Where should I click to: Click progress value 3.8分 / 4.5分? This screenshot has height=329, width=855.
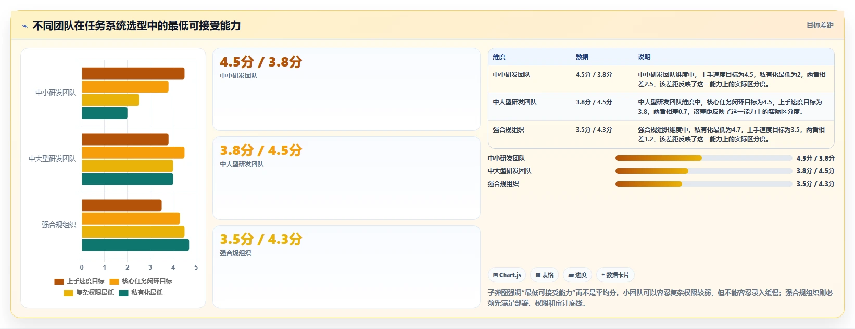(x=815, y=171)
